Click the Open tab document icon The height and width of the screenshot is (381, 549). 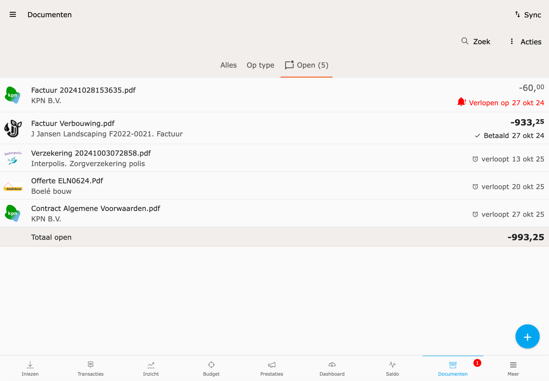tap(289, 65)
